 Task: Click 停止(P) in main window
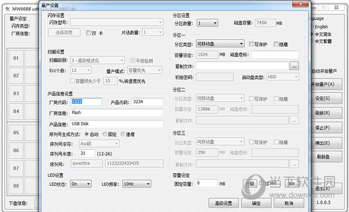pyautogui.click(x=326, y=128)
